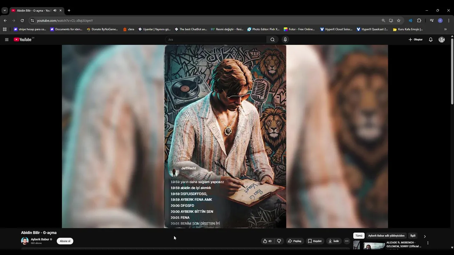Click the video title Abidin Bilir - G-açma
This screenshot has width=454, height=255.
click(39, 233)
